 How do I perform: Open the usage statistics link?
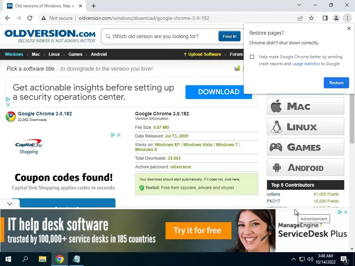pyautogui.click(x=306, y=64)
